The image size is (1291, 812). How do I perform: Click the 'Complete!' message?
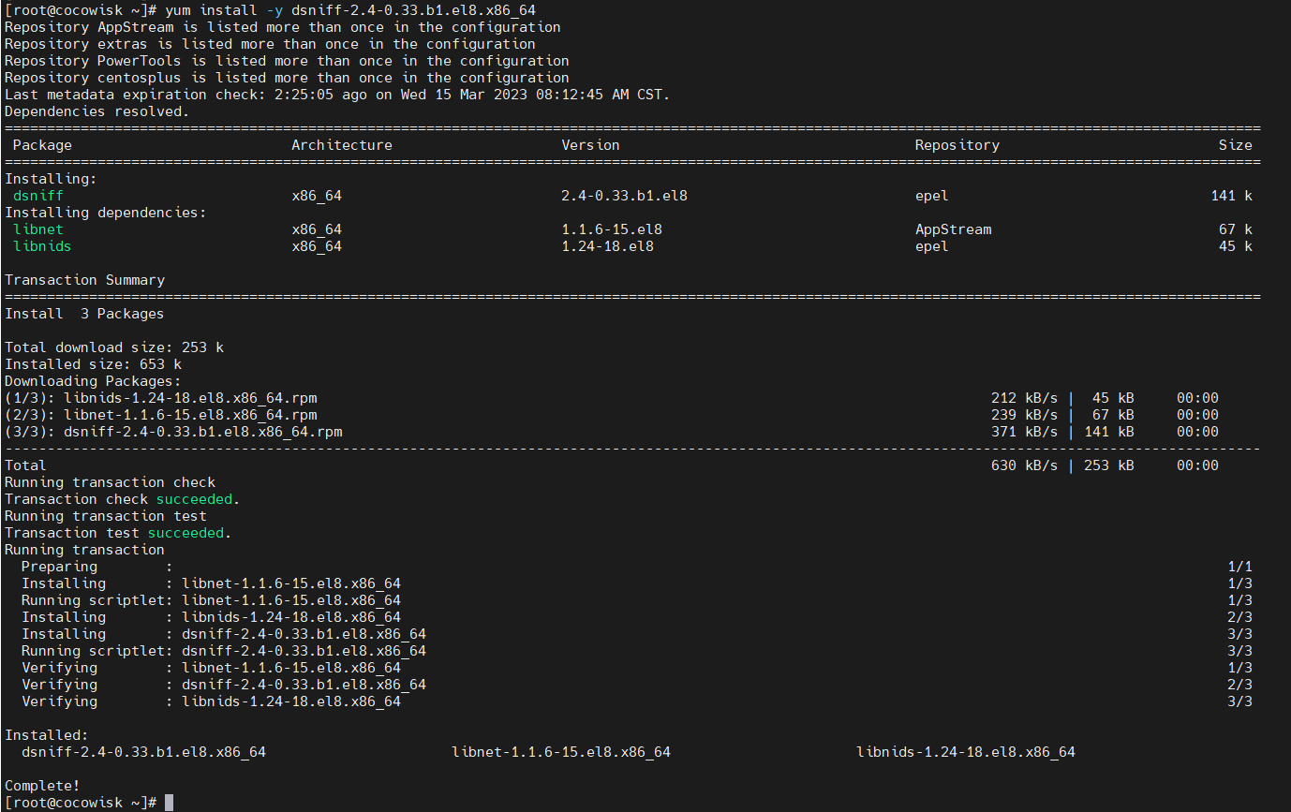[x=42, y=786]
